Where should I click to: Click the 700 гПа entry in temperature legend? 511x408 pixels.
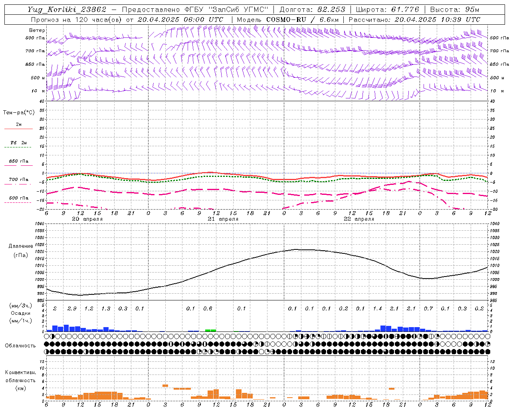18,179
